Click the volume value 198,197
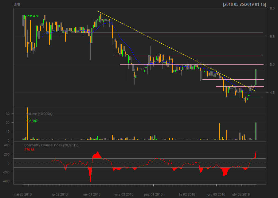 click(32, 121)
